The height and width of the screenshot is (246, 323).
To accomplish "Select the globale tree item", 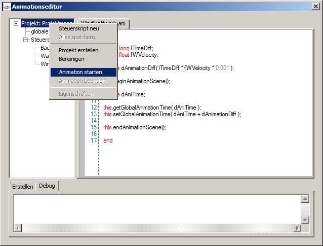I will click(39, 31).
